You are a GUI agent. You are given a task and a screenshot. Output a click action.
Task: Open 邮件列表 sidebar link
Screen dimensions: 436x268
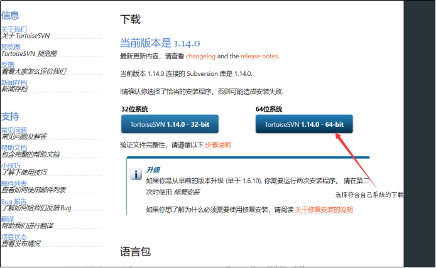click(x=14, y=183)
